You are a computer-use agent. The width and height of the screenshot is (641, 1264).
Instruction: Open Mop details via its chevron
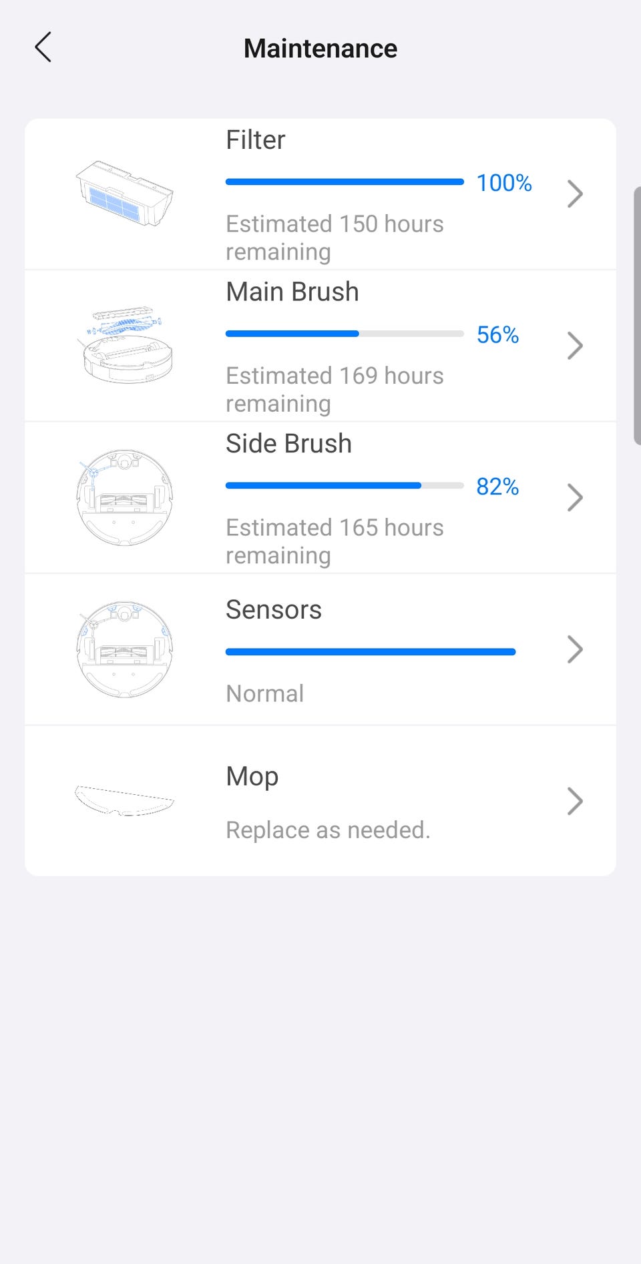tap(575, 802)
